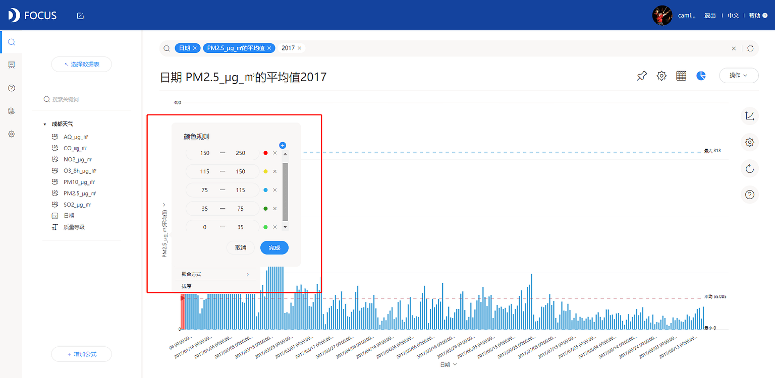The width and height of the screenshot is (775, 378).
Task: Click 退出 to log out
Action: click(710, 16)
